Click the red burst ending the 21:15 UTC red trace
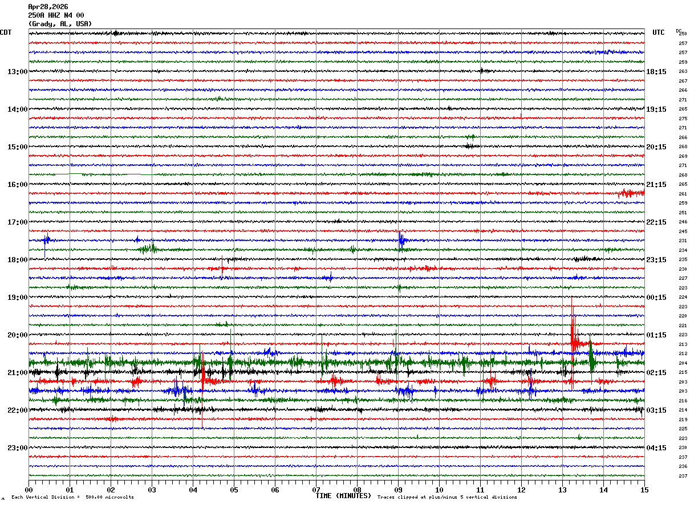 (630, 193)
